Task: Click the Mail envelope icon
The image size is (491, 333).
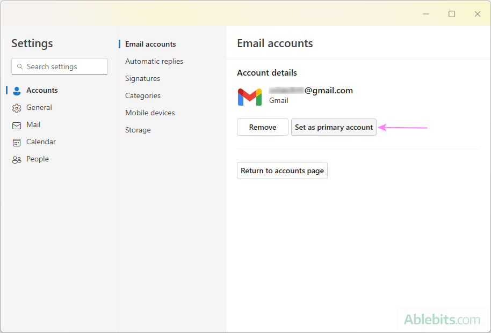Action: [17, 125]
